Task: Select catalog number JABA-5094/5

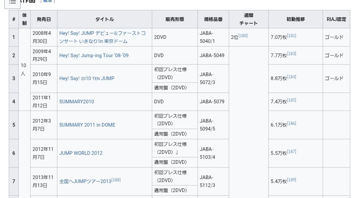Action: (x=213, y=125)
